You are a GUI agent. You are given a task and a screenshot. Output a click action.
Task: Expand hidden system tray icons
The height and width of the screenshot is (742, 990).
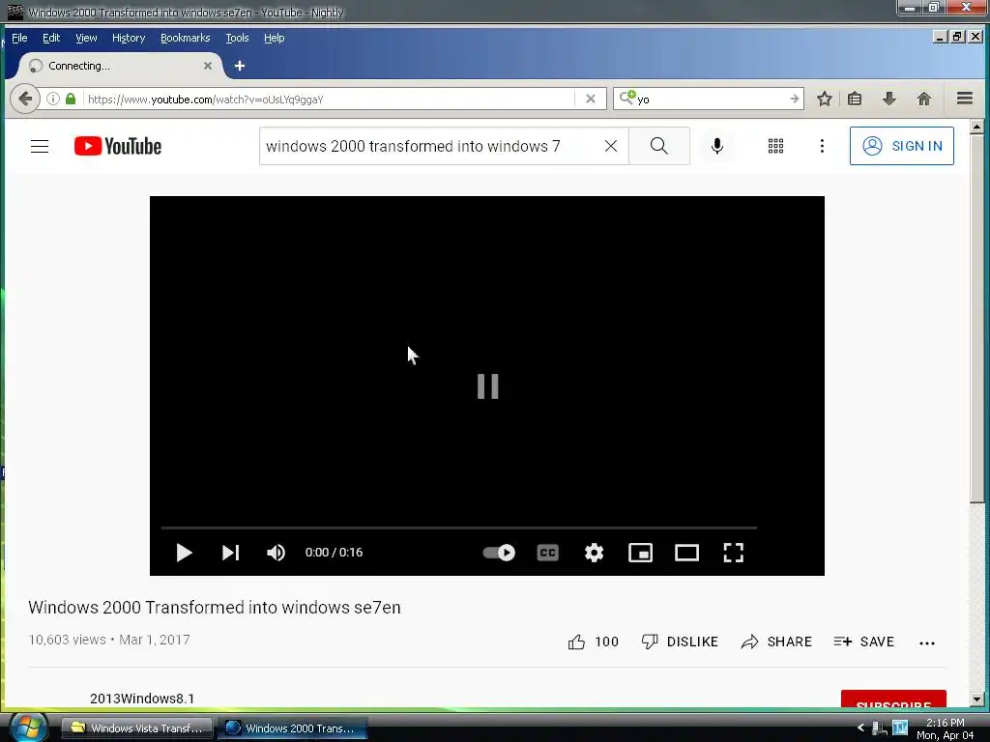coord(859,728)
